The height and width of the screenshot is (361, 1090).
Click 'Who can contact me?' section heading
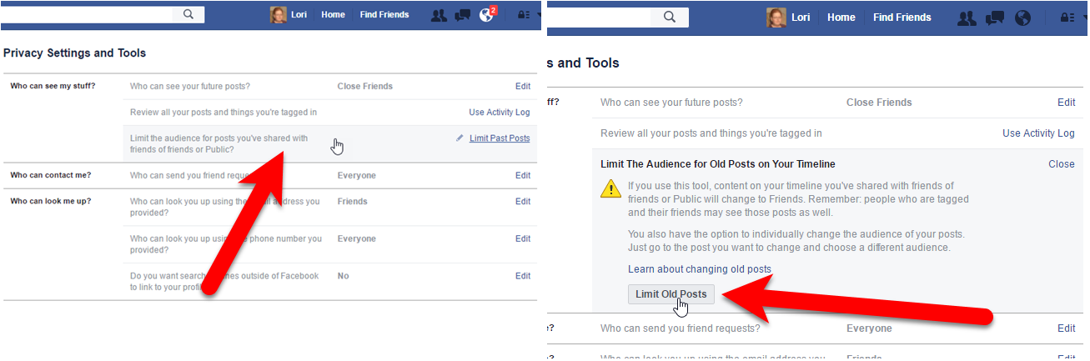tap(50, 175)
